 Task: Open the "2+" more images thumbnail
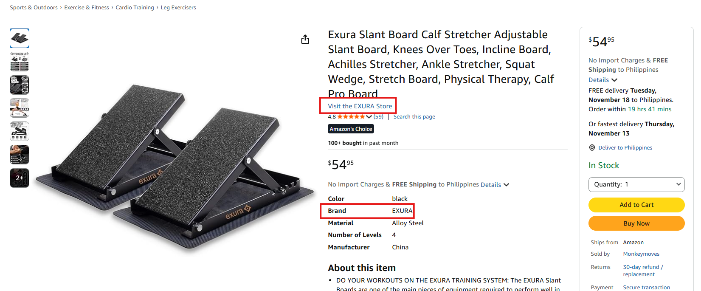(20, 178)
